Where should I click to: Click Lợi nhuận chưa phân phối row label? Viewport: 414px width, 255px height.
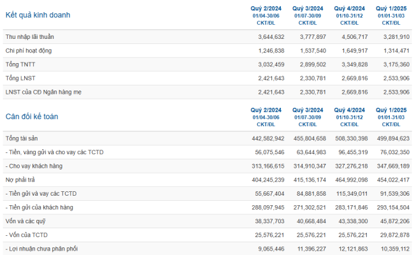[x=41, y=249]
